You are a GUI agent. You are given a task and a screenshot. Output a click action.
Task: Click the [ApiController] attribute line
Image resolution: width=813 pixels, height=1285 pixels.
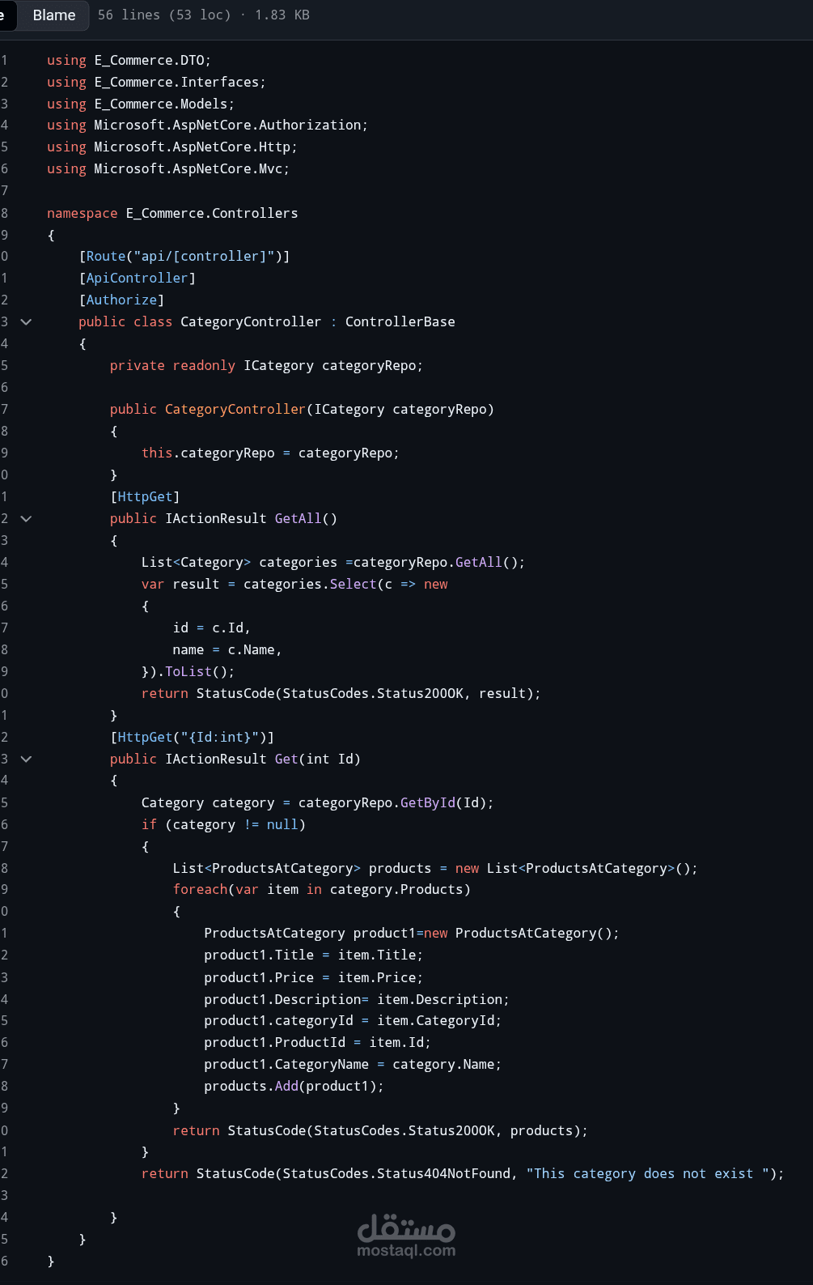pos(137,279)
